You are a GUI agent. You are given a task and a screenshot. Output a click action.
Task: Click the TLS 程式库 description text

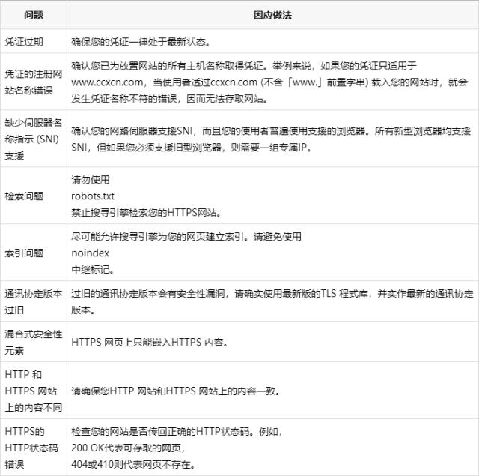[x=271, y=295]
